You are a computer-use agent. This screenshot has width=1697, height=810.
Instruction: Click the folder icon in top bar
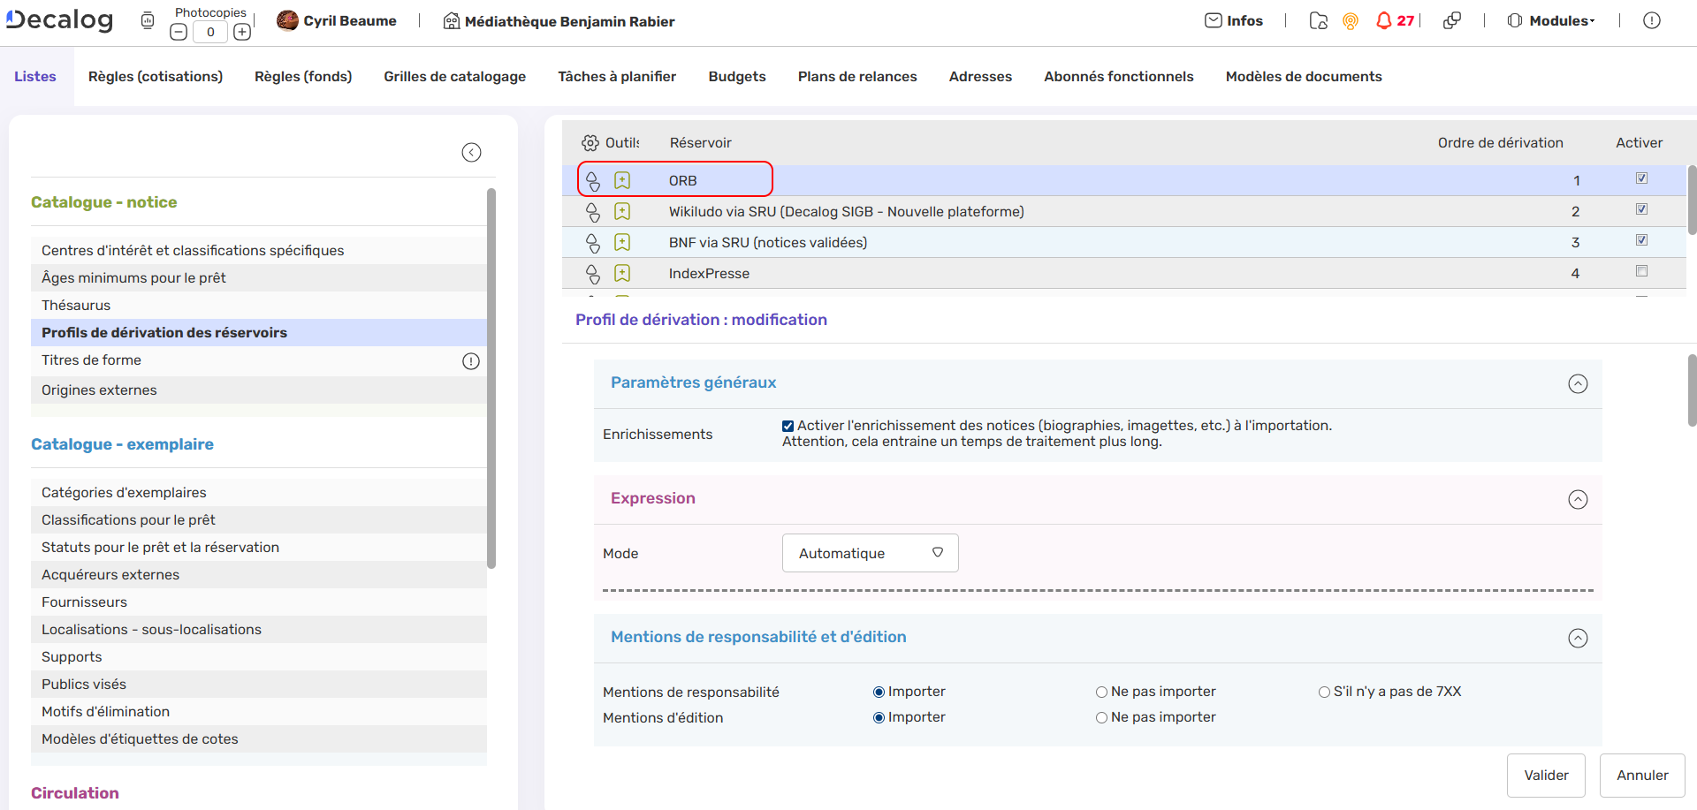tap(1318, 21)
